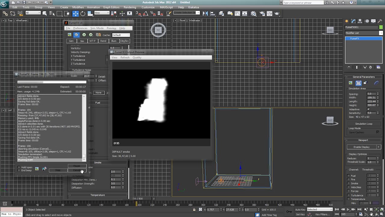Open the Krakatoa menu
This screenshot has height=217, width=385.
pyautogui.click(x=193, y=7)
